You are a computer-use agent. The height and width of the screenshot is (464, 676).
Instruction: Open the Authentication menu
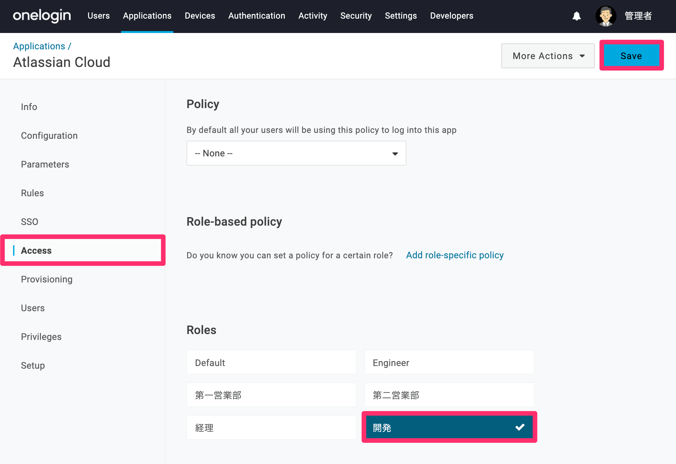(257, 16)
